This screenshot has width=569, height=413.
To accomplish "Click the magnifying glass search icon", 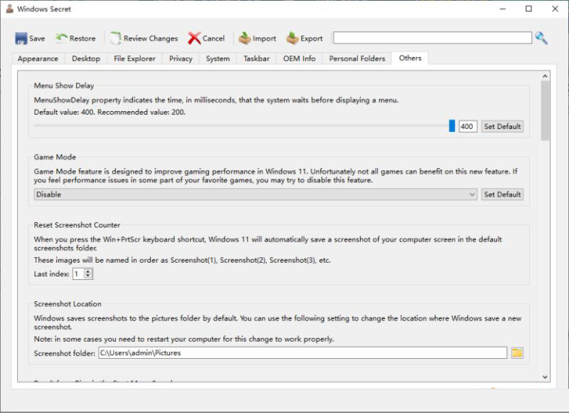I will coord(541,38).
